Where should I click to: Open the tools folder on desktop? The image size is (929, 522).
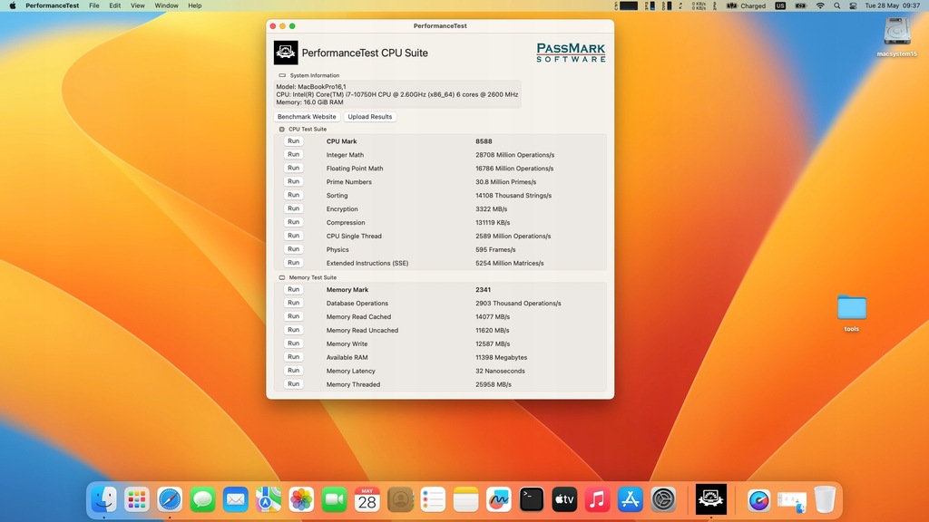click(x=852, y=308)
